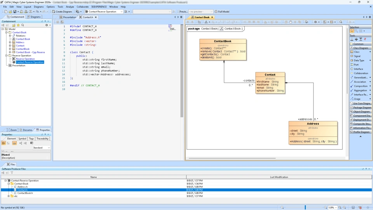The height and width of the screenshot is (210, 373).
Task: Select the Class tool in diagram palette
Action: (357, 52)
